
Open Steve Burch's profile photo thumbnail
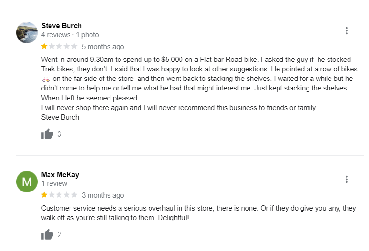(x=27, y=32)
